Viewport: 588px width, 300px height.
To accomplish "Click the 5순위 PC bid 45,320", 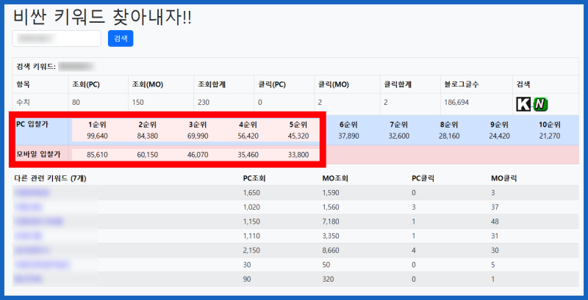I will [298, 136].
